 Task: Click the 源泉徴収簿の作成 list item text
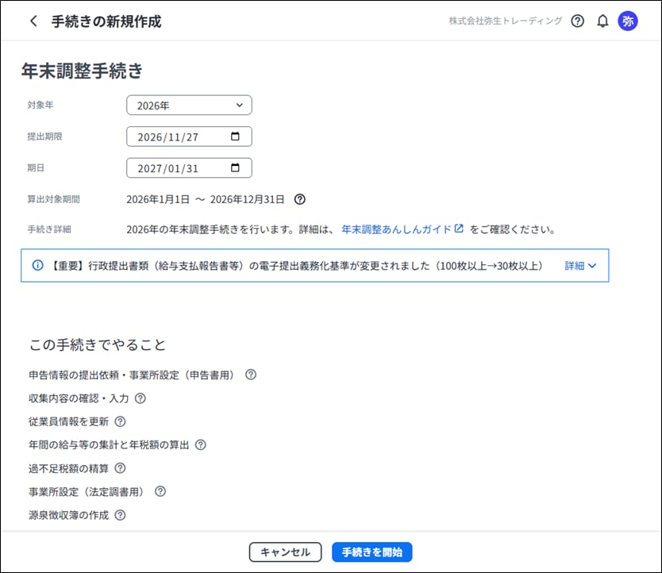69,515
